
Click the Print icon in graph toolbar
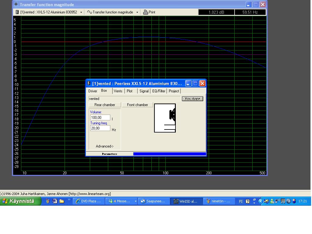146,12
